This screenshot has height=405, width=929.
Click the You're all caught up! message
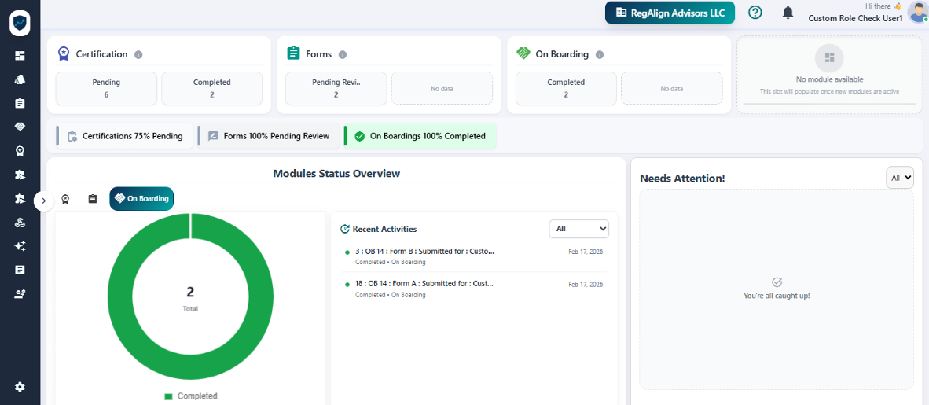(x=777, y=296)
